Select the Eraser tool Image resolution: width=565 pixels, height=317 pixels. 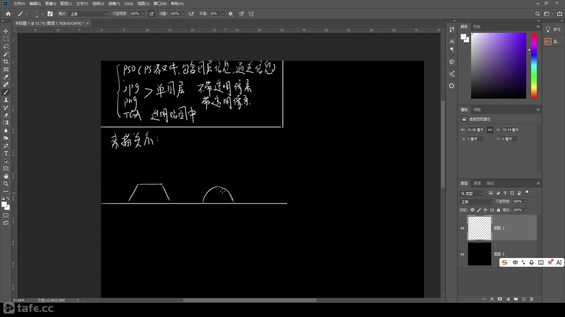[6, 115]
